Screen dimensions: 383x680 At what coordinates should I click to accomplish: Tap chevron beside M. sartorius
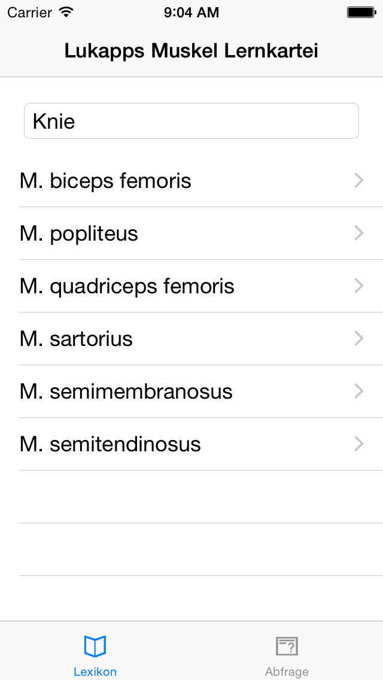click(358, 339)
